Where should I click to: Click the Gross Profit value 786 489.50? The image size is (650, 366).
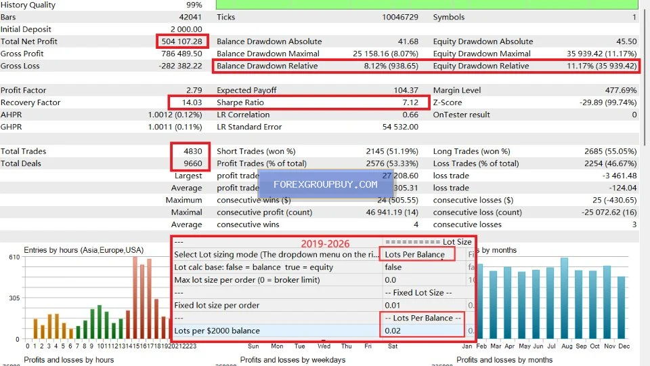click(181, 54)
